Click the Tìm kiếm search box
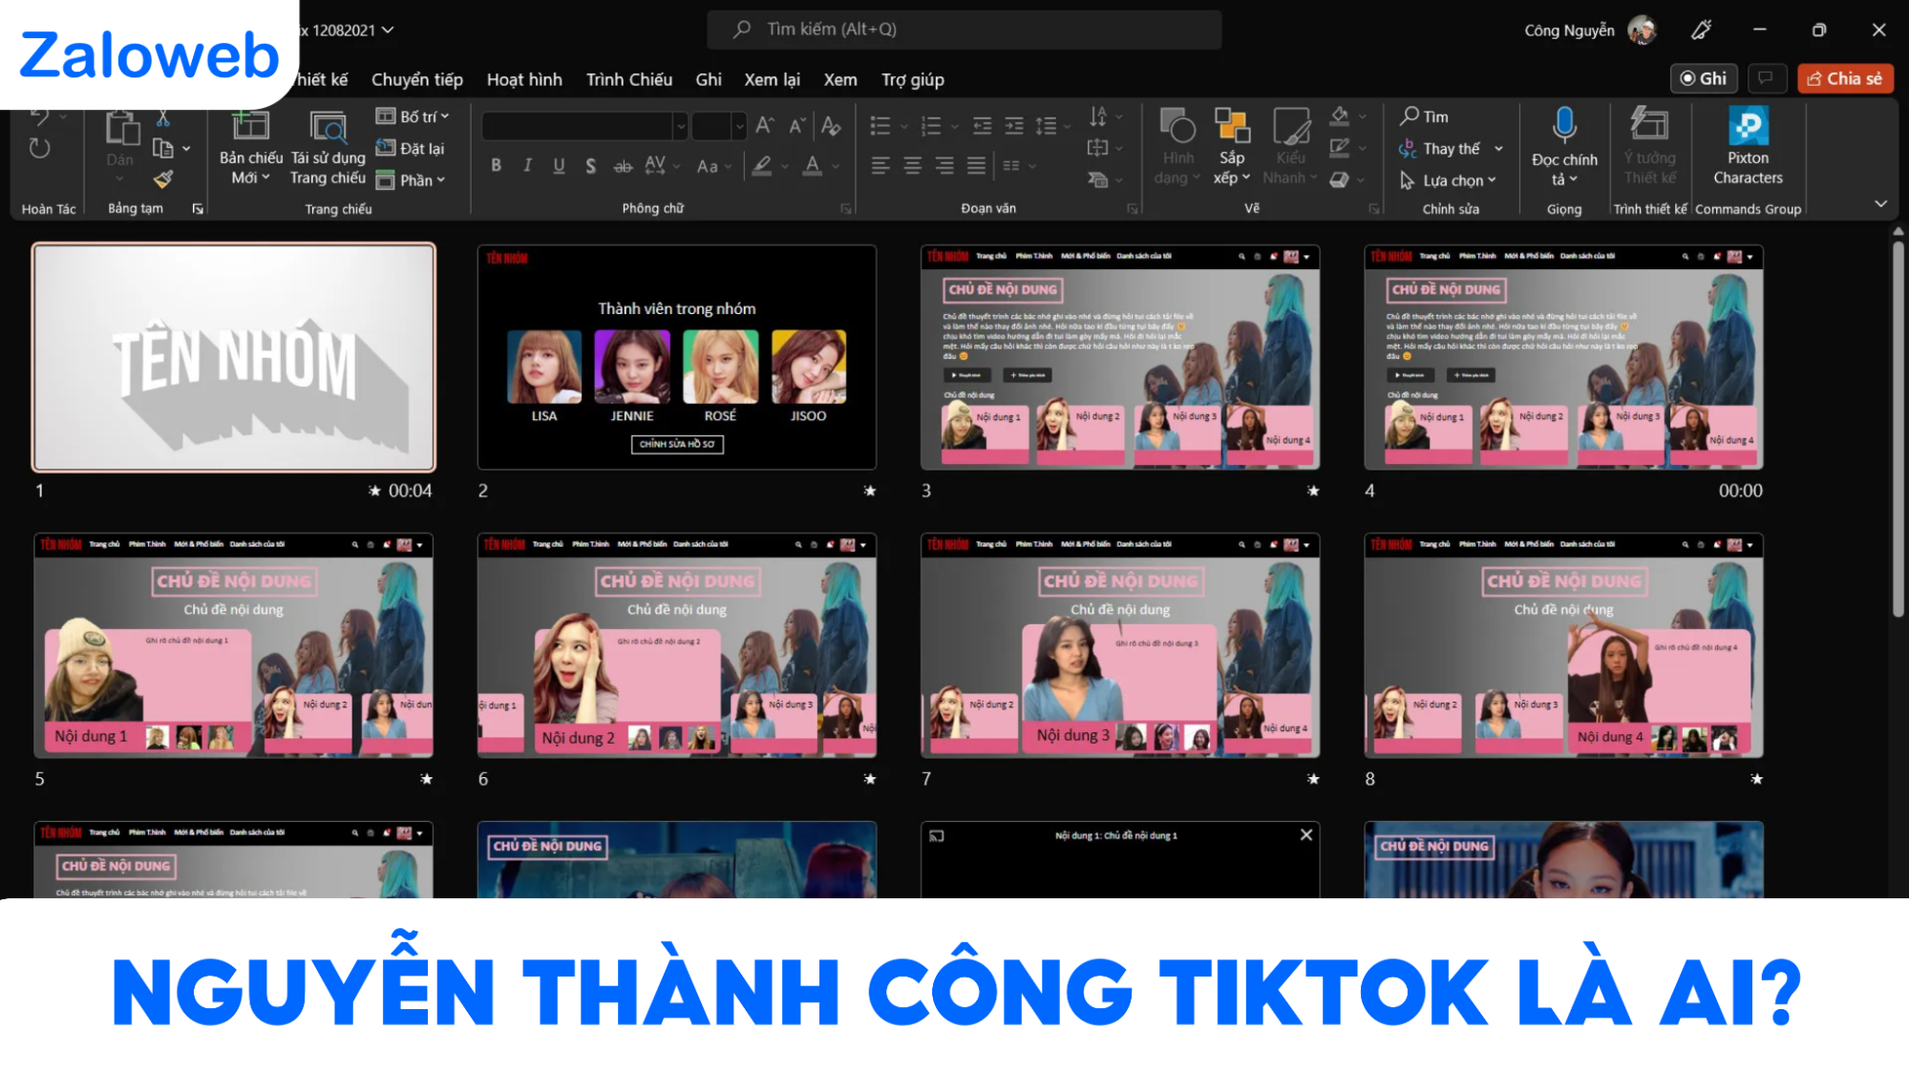1909x1073 pixels. click(965, 30)
